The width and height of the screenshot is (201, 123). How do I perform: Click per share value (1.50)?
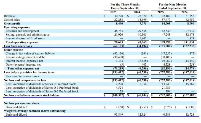(x=120, y=107)
